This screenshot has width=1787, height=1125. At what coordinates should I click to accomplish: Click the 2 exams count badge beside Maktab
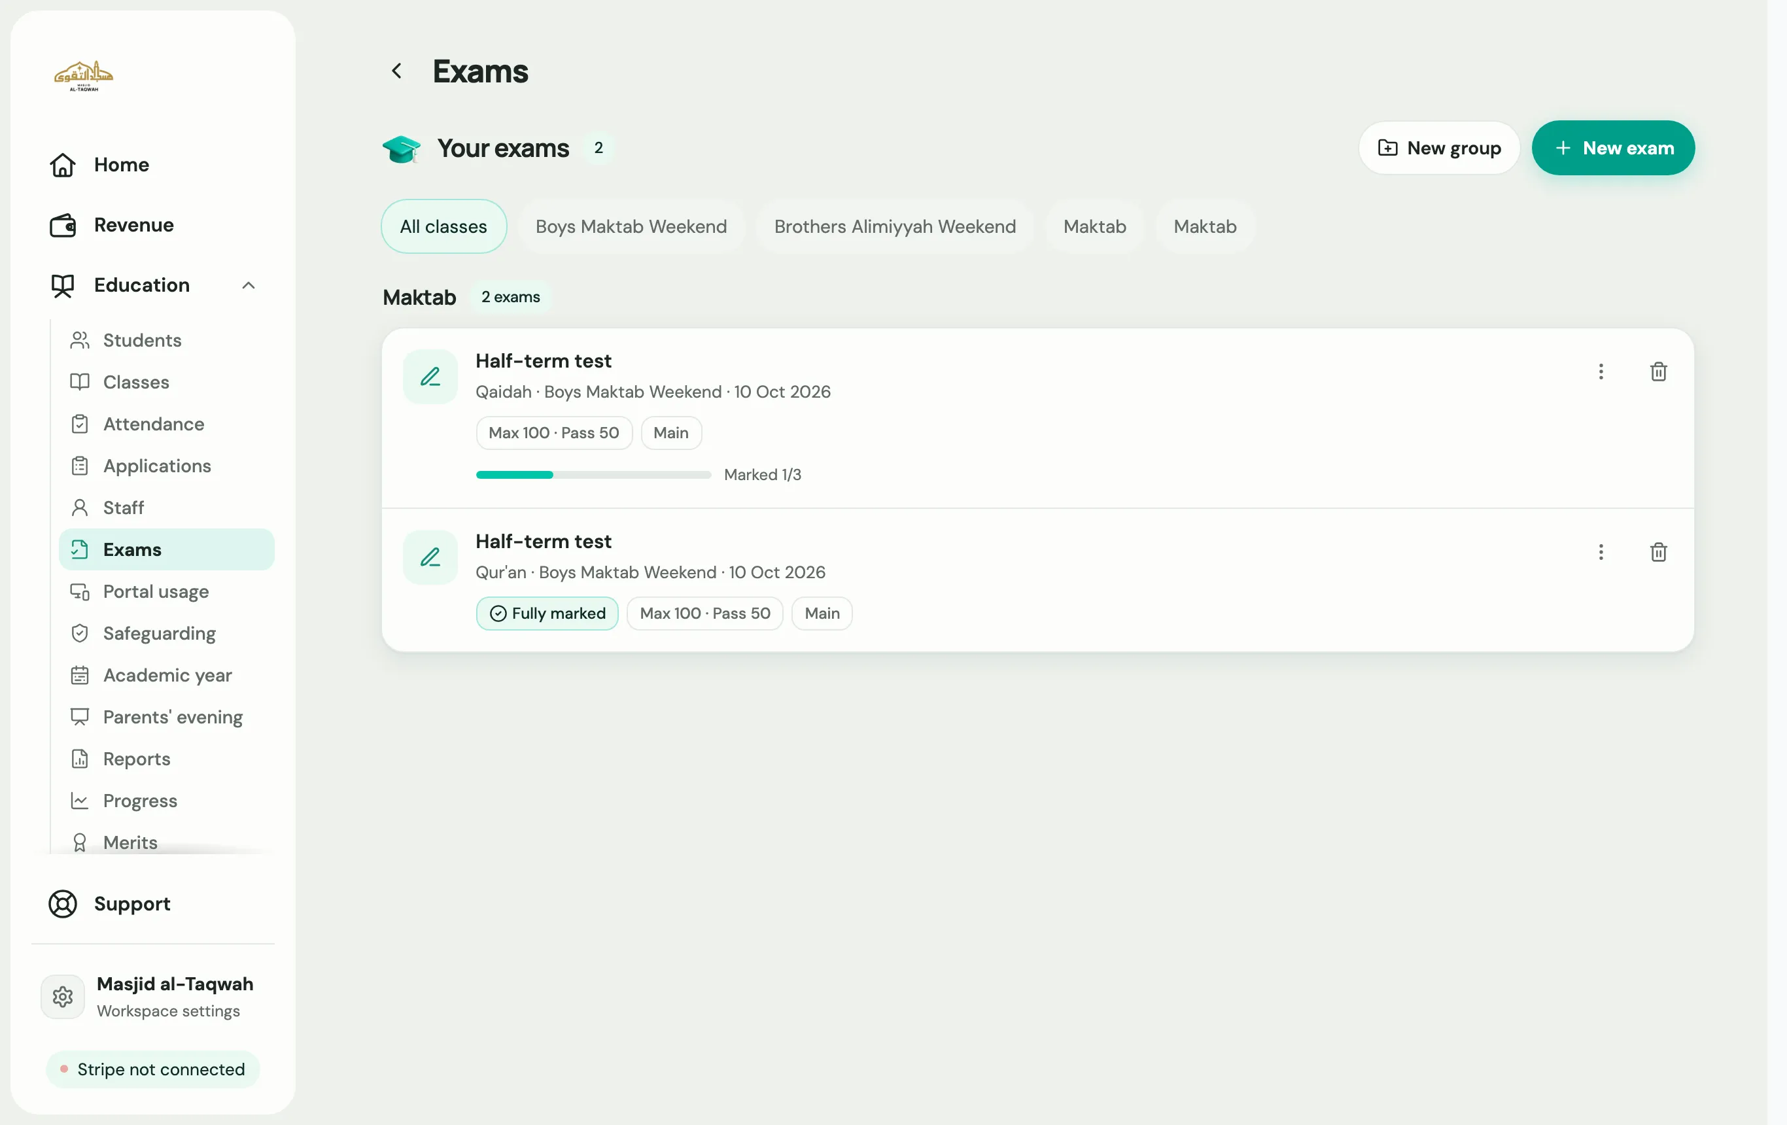511,297
